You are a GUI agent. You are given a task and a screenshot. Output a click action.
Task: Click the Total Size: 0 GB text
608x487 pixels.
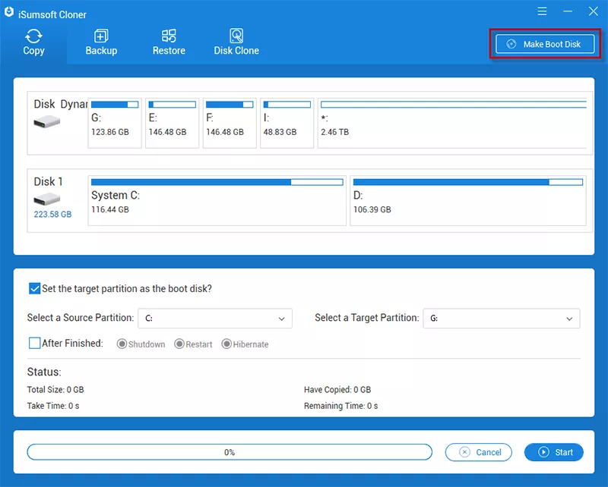[55, 389]
